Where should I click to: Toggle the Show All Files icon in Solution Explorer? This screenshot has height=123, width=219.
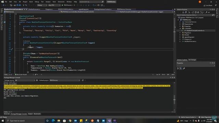[x=198, y=12]
